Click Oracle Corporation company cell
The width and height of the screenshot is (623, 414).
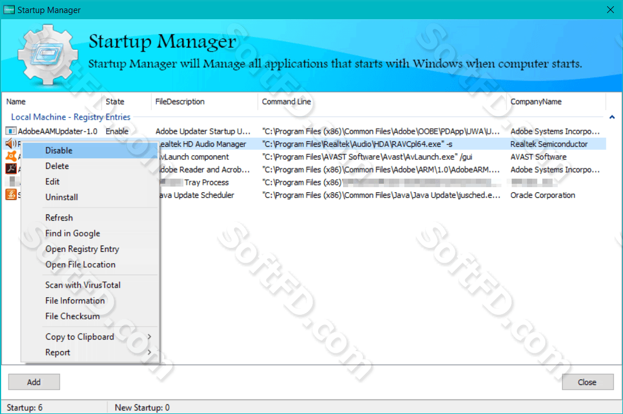pyautogui.click(x=543, y=195)
